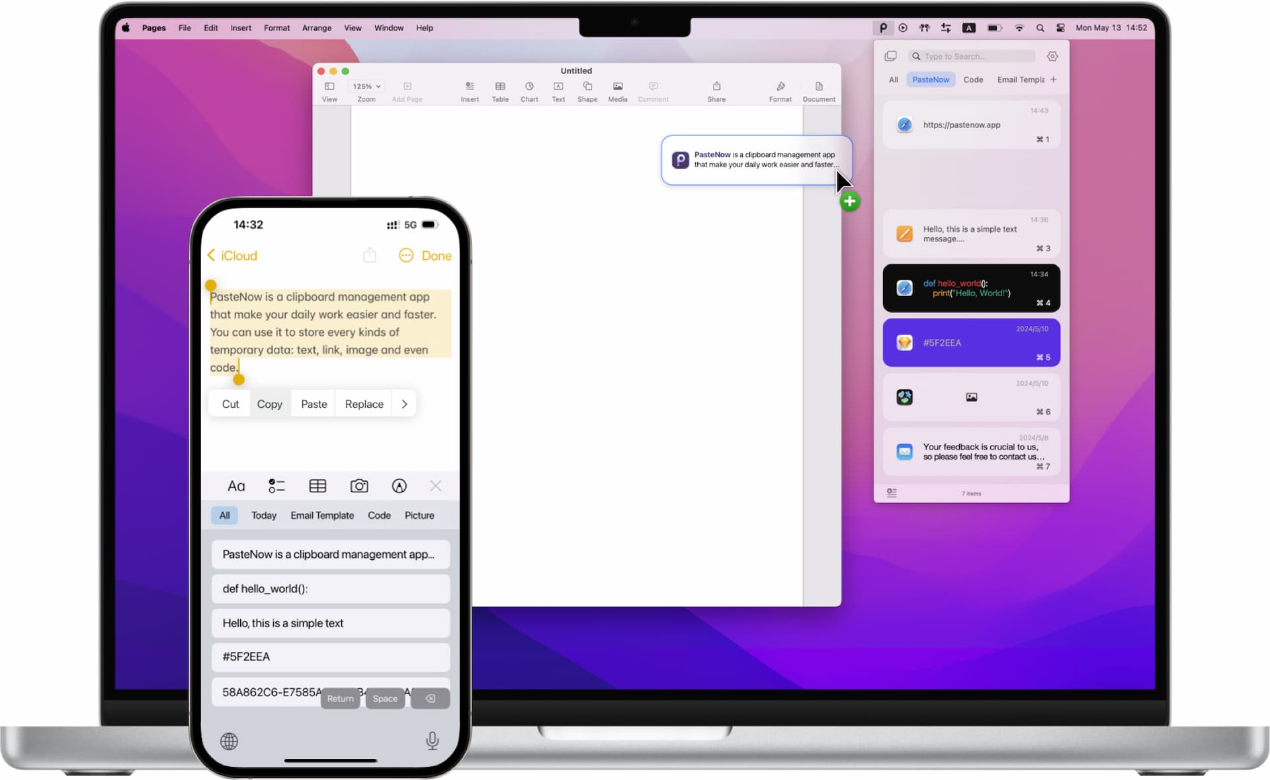Click the Shape tool in Pages toolbar
The image size is (1270, 780).
(587, 87)
